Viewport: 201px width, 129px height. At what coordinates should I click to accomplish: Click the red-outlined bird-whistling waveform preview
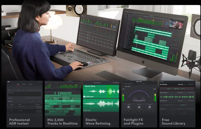pos(177,89)
